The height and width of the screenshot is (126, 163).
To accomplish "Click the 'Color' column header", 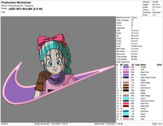I will coord(126,65).
